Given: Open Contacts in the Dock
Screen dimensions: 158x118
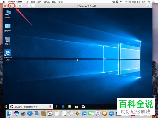Looking at the screenshot, I should pos(44,113).
